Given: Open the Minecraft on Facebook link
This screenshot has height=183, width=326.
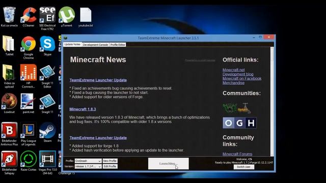Looking at the screenshot, I should click(242, 78).
